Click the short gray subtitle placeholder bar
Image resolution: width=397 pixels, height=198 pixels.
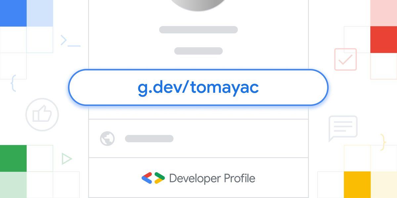pyautogui.click(x=198, y=51)
